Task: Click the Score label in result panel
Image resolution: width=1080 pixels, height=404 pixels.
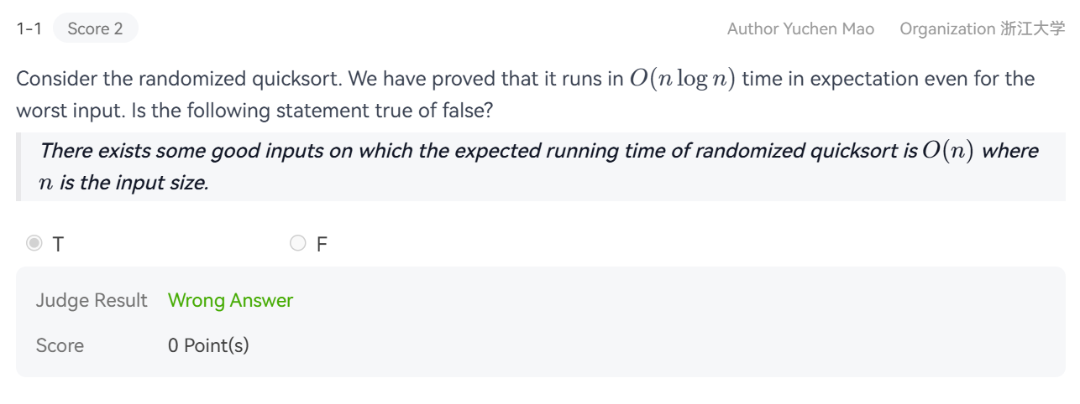Action: click(60, 345)
